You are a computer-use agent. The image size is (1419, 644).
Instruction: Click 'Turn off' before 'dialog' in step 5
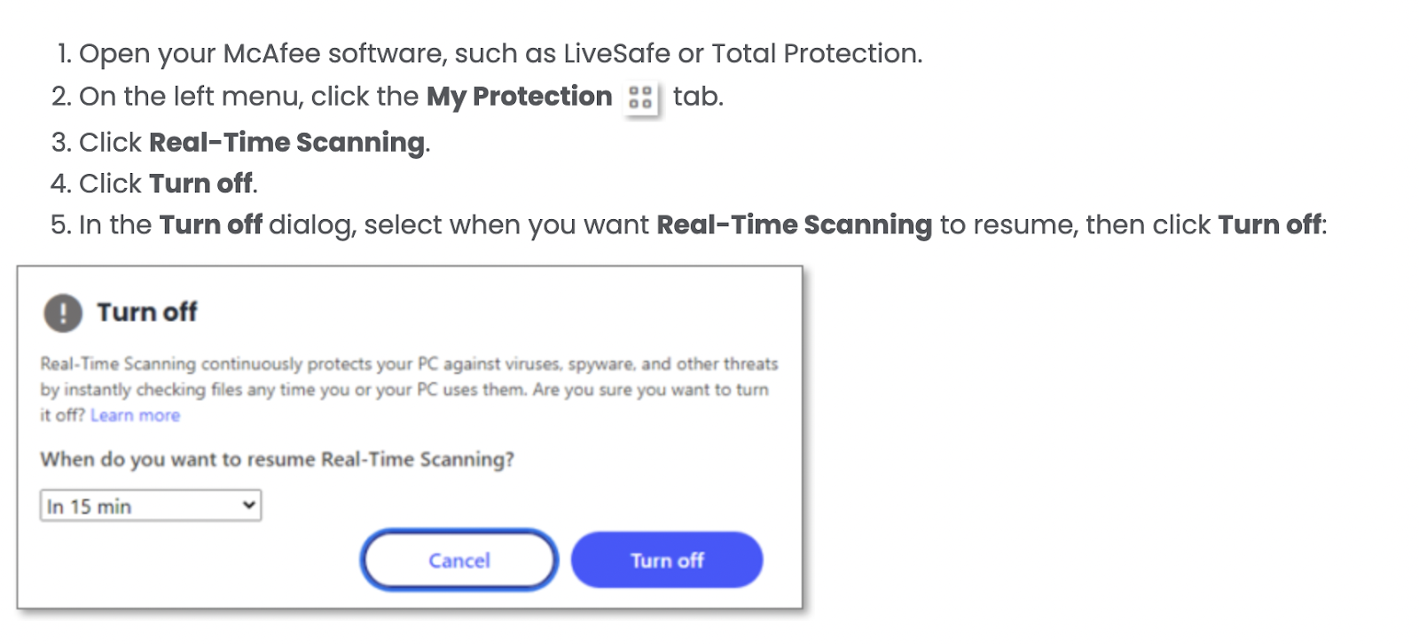pos(210,225)
